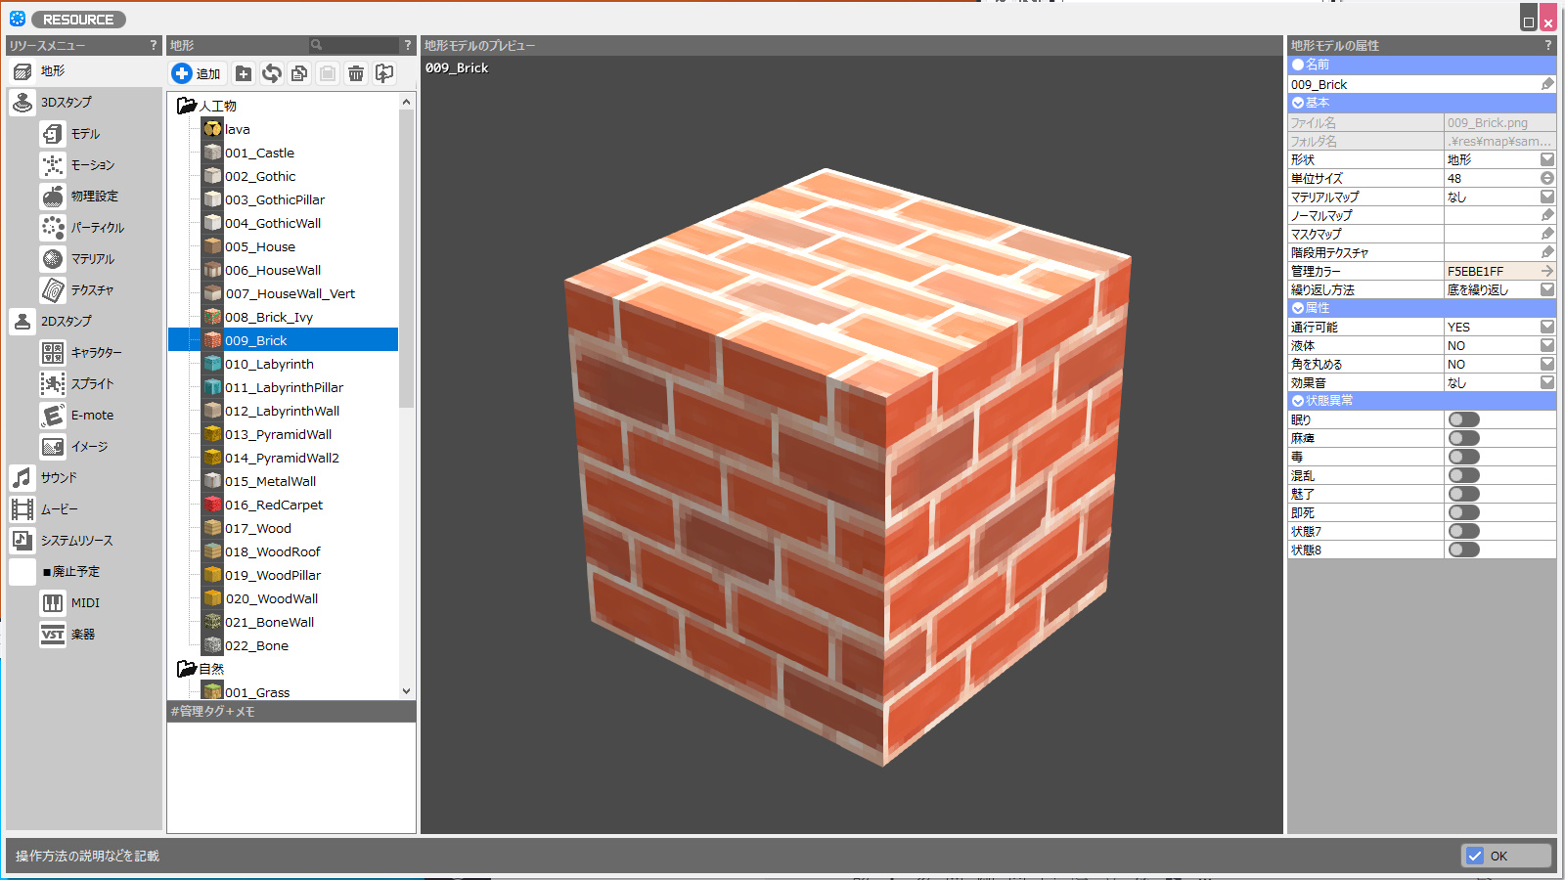Screen dimensions: 1565x880
Task: Click the pencil edit icon beside 009_Brick name
Action: [1547, 84]
